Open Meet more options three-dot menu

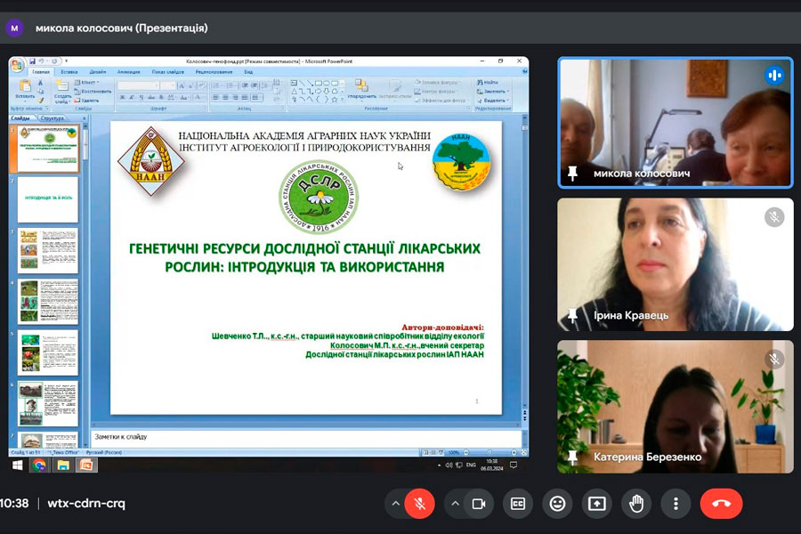point(676,504)
